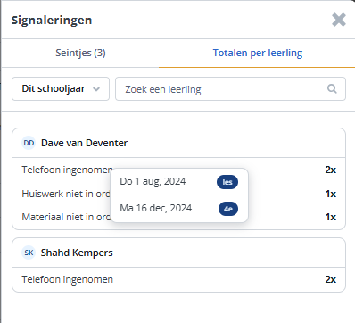Screen dimensions: 355x323
Task: Click the '4e' badge in the popup
Action: click(228, 209)
